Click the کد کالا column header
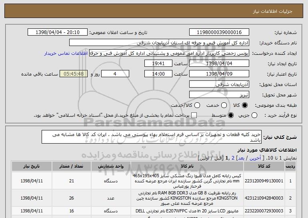308x218 pixels. 264,166
